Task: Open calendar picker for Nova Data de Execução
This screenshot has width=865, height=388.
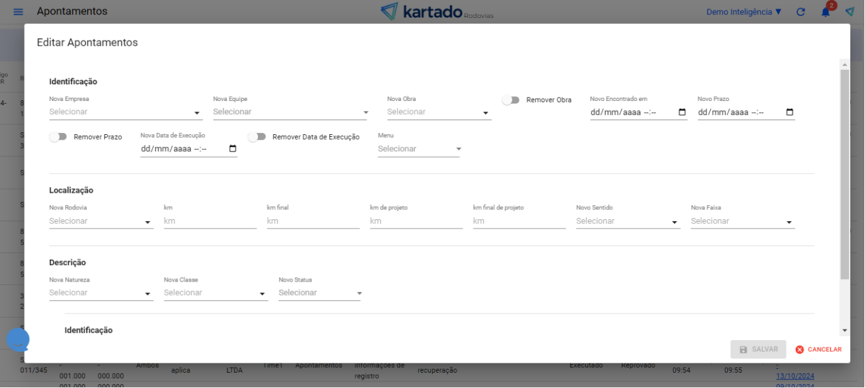Action: [x=233, y=149]
